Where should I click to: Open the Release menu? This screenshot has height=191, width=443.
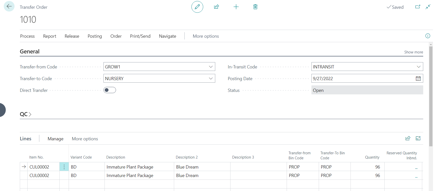click(72, 36)
